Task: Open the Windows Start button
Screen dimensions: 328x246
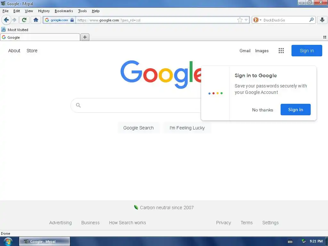Action: [8, 242]
